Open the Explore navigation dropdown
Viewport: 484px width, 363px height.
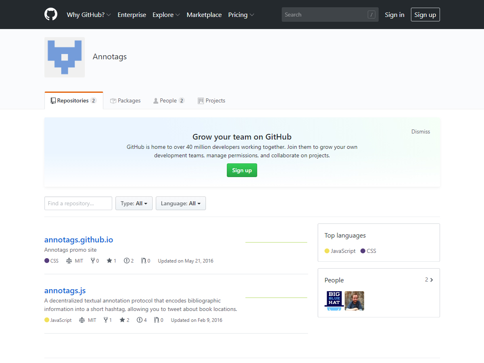(166, 15)
